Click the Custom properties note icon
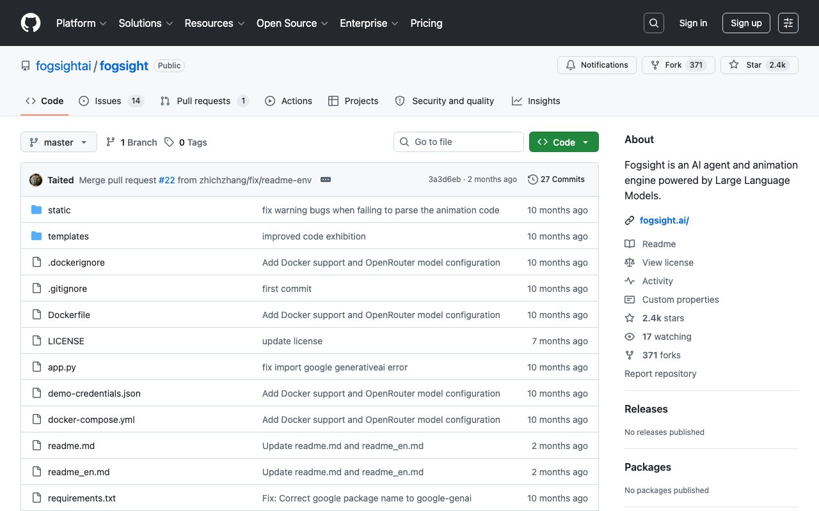Screen dimensions: 819x511 (x=630, y=300)
